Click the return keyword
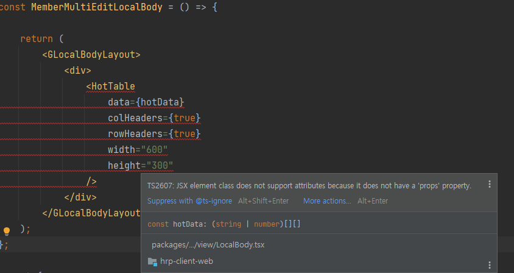This screenshot has width=514, height=273. coord(37,39)
